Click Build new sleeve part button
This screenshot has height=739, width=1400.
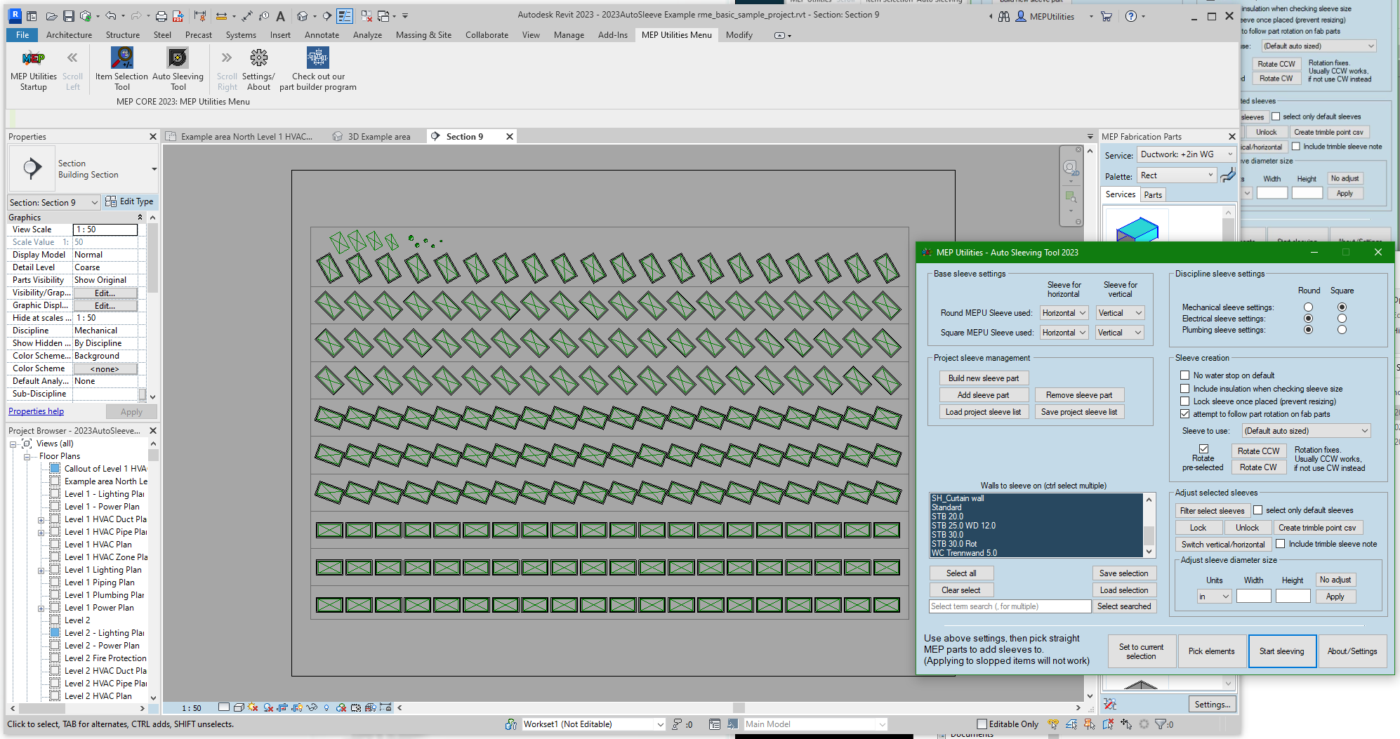pyautogui.click(x=983, y=378)
